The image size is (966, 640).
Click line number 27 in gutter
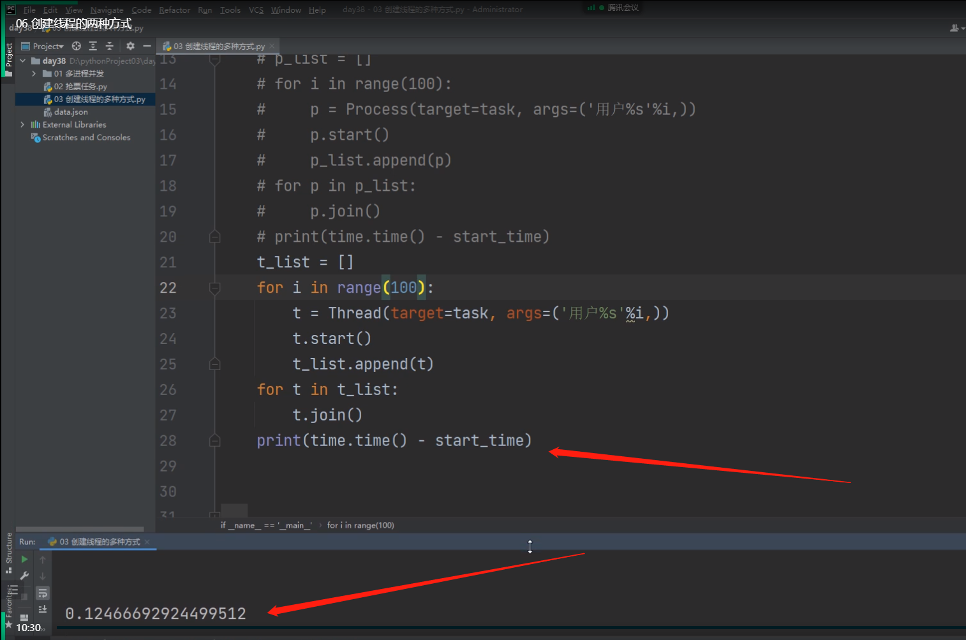coord(168,415)
